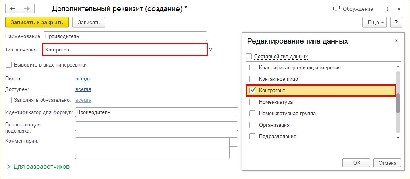The height and width of the screenshot is (179, 410).
Task: Enable Выводить в виде гиперссылки checkbox
Action: tap(8, 65)
